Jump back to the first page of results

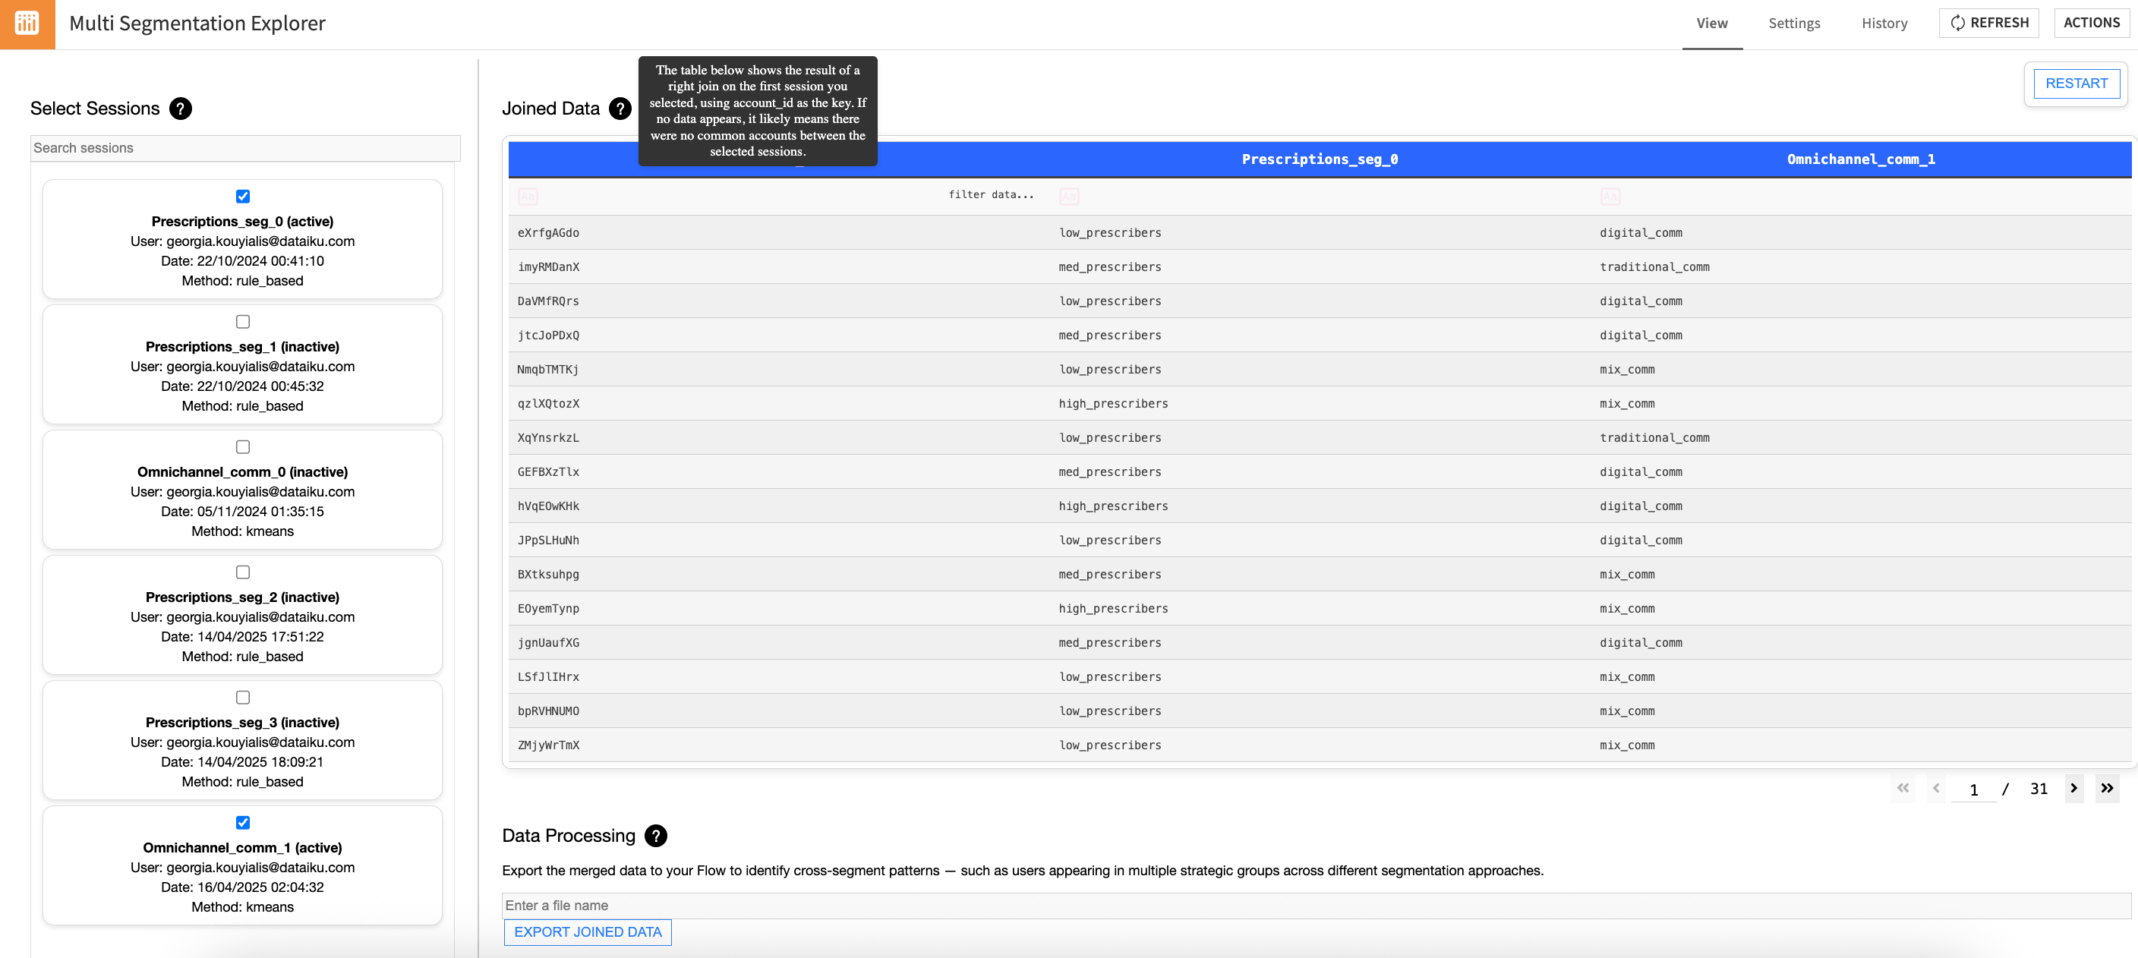1903,789
